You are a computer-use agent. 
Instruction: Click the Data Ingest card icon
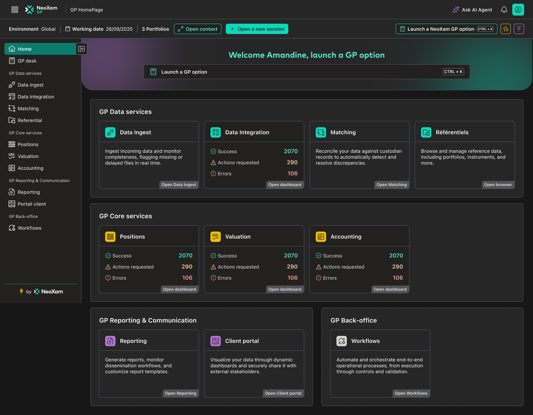[110, 132]
